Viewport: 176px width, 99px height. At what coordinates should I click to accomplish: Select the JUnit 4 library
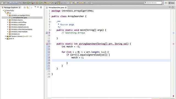[11, 38]
